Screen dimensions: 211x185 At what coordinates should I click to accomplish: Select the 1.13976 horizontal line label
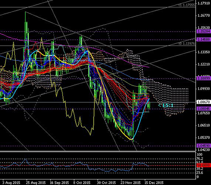pos(187,44)
